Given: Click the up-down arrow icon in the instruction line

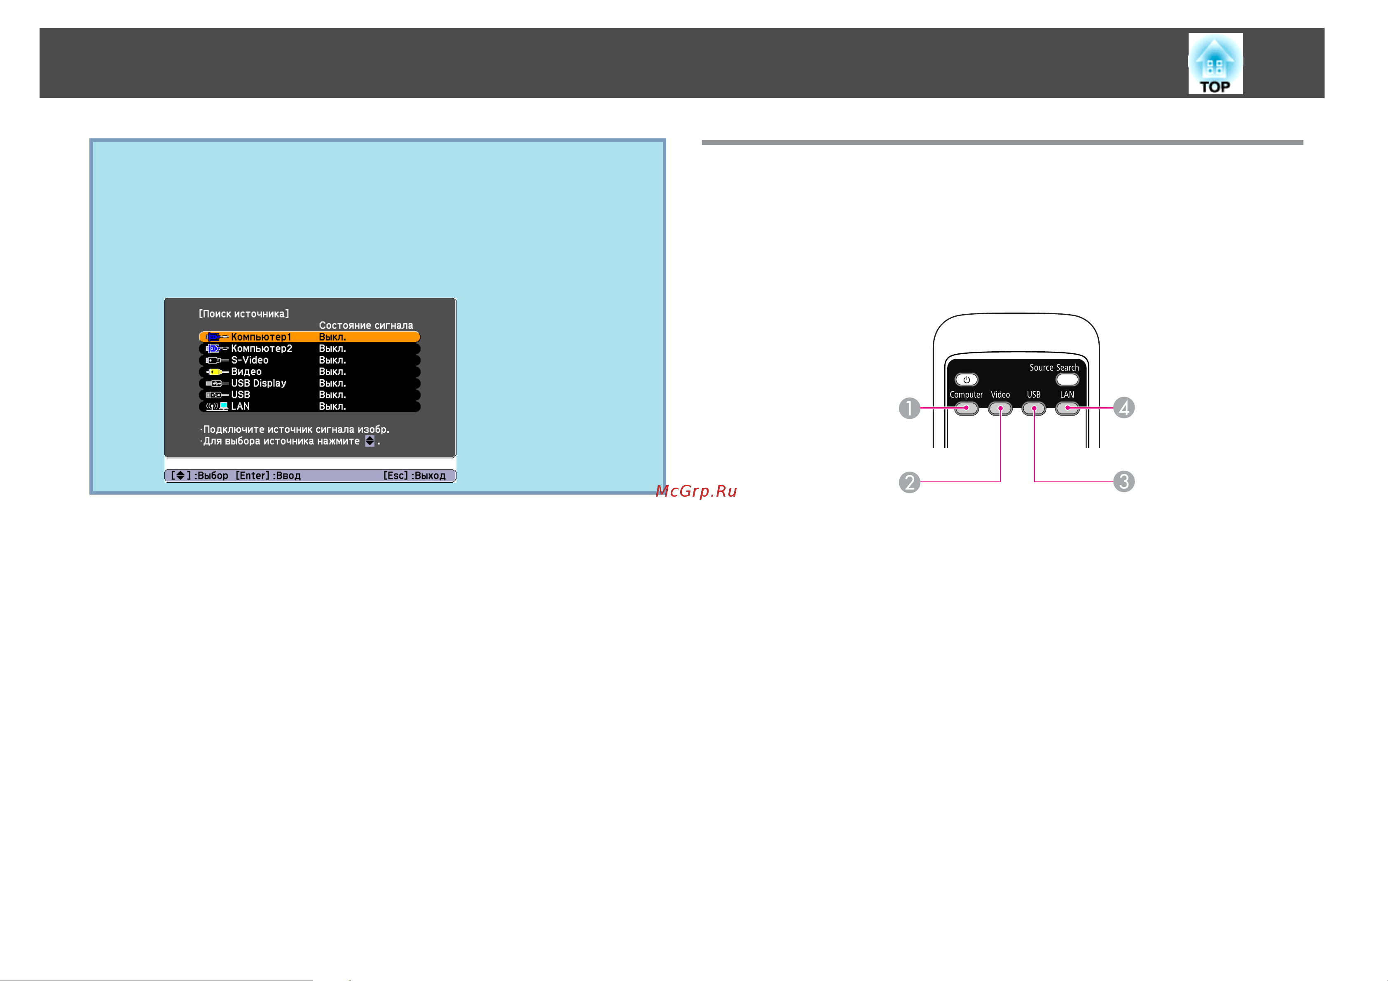Looking at the screenshot, I should pos(370,441).
